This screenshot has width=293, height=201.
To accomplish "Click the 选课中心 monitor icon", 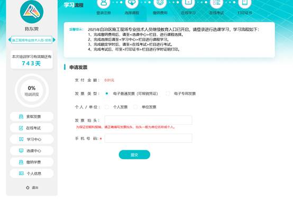I will (x=21, y=151).
